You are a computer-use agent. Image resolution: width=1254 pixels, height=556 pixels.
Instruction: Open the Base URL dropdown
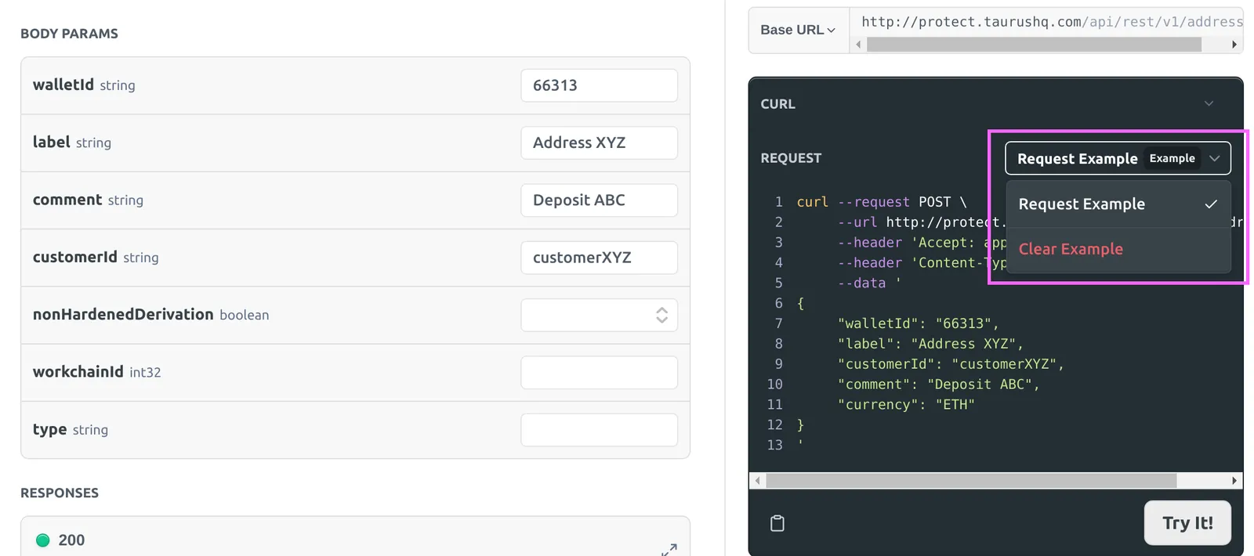(x=798, y=30)
